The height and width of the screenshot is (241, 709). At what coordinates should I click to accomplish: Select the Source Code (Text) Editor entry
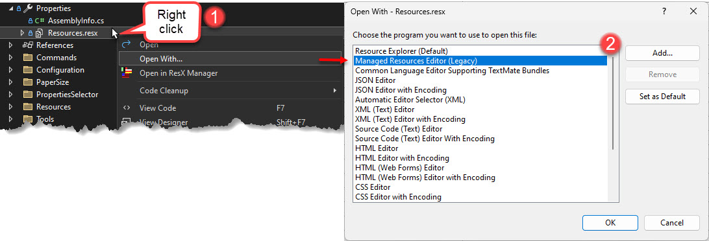coord(480,129)
